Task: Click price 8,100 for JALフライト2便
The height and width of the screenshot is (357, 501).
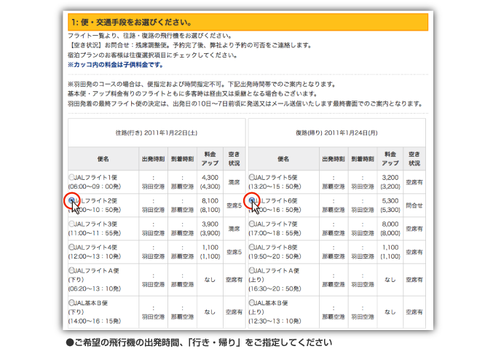Action: [x=210, y=200]
